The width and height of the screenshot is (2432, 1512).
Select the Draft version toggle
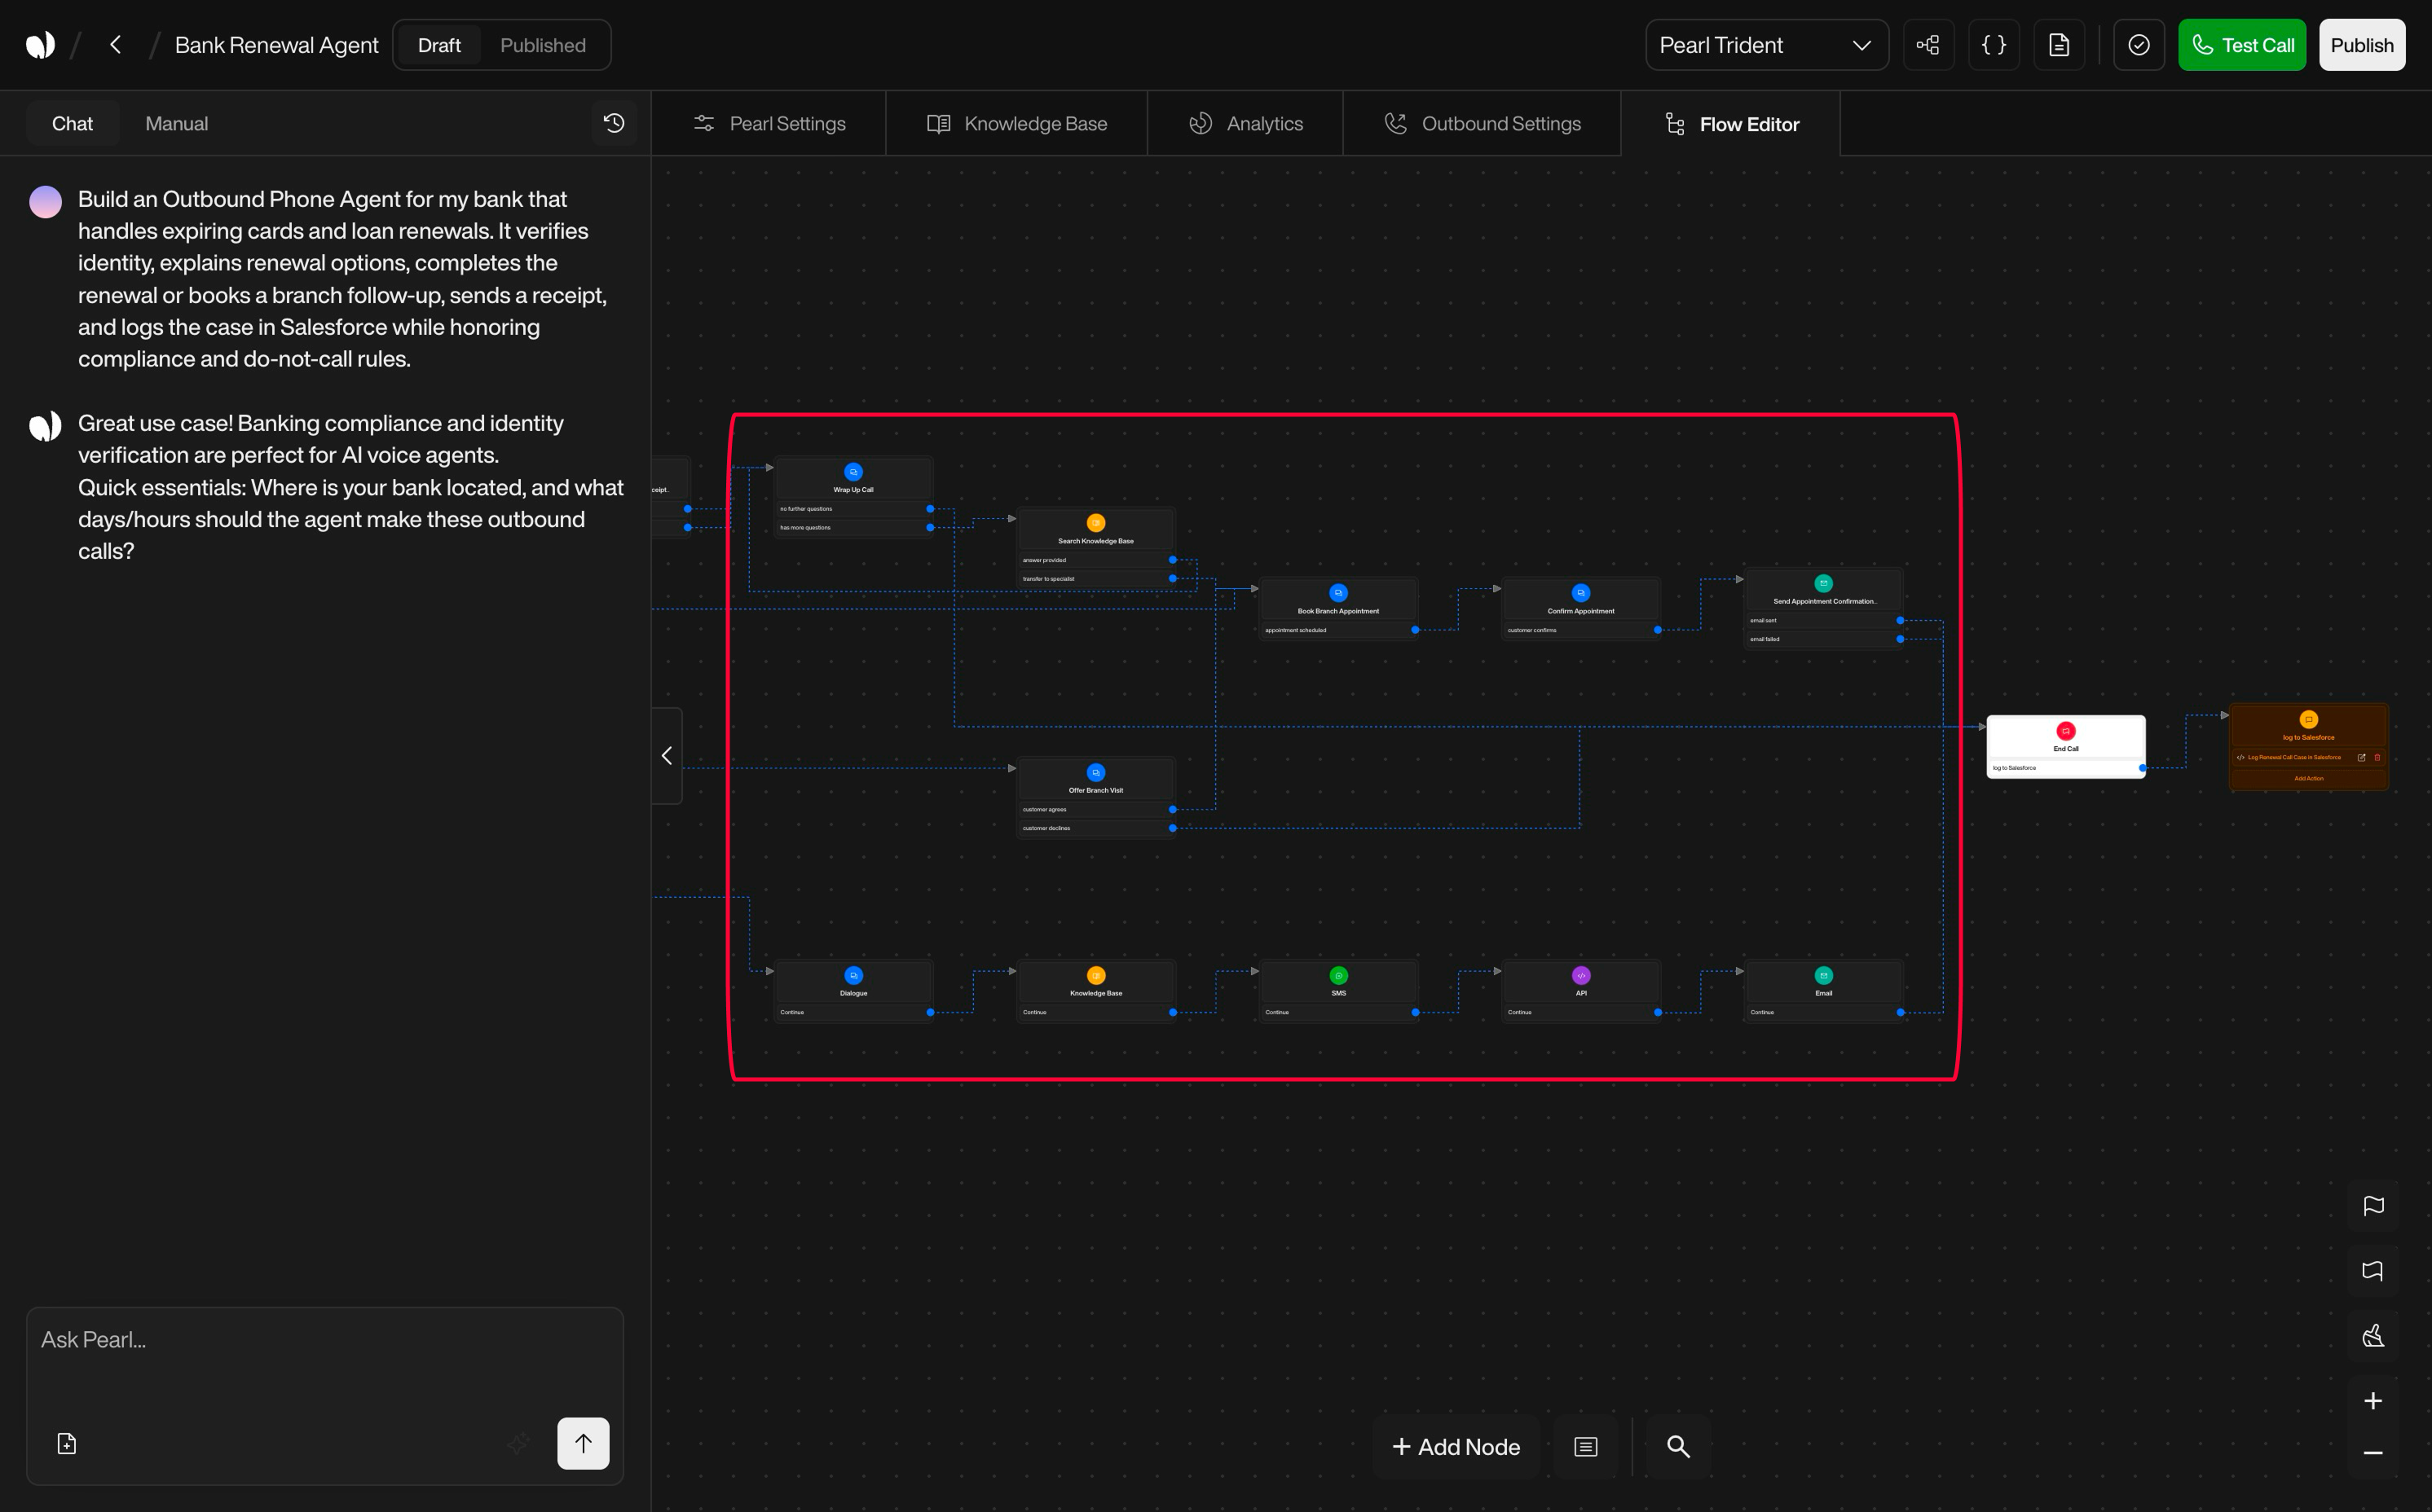point(438,45)
